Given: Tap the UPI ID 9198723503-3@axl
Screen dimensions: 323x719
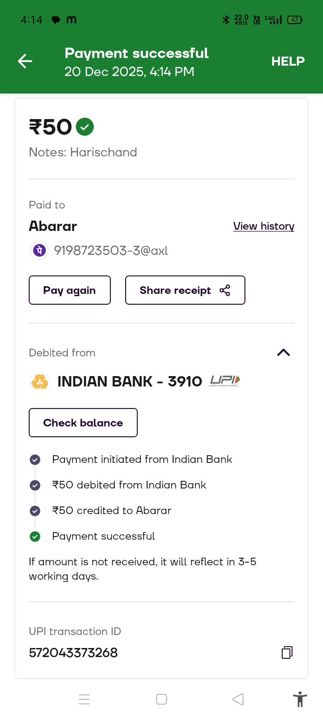Looking at the screenshot, I should point(111,250).
